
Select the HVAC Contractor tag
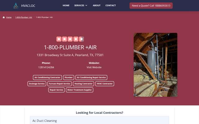pyautogui.click(x=104, y=84)
